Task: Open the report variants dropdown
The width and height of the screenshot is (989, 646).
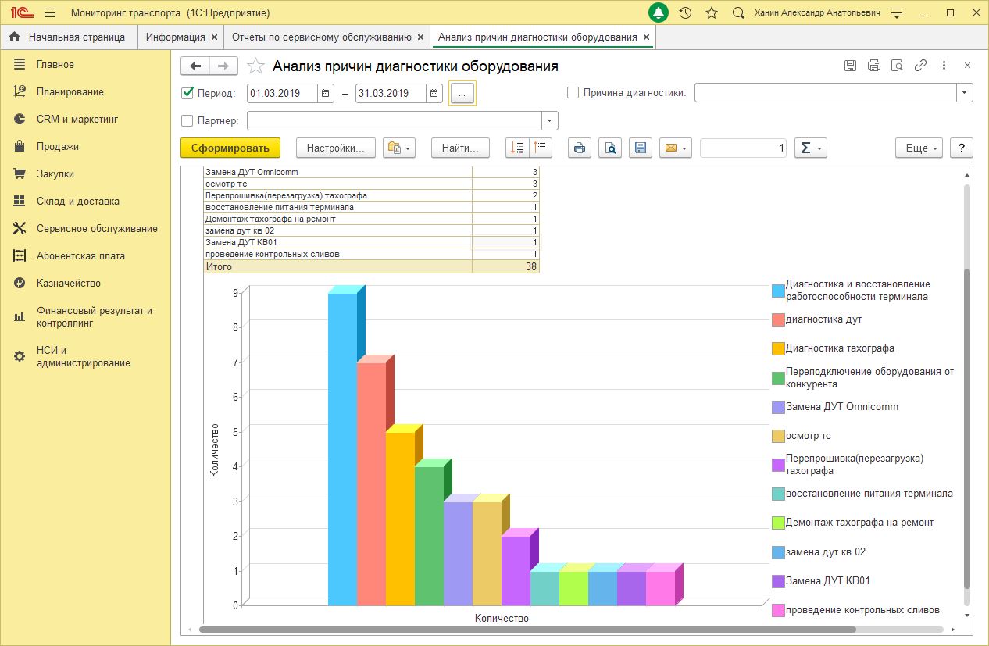Action: pos(398,148)
